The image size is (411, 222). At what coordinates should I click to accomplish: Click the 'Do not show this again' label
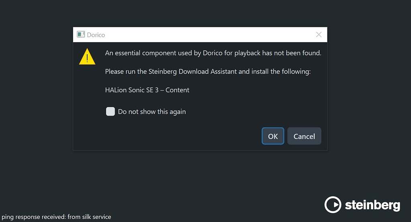[152, 112]
